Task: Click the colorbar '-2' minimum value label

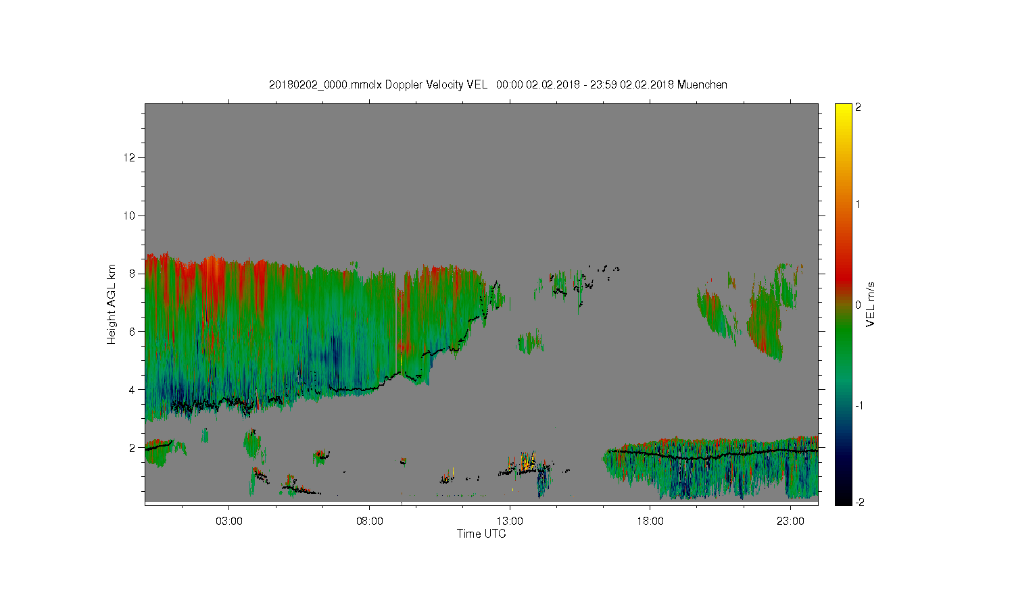Action: coord(859,502)
